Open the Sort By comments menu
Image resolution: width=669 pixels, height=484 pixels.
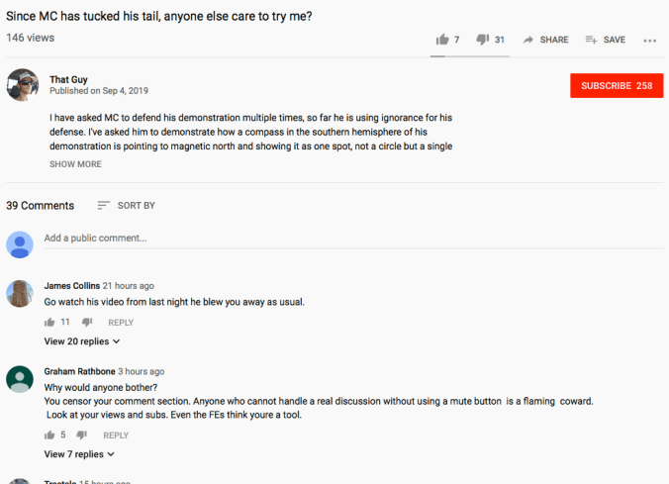pos(126,206)
